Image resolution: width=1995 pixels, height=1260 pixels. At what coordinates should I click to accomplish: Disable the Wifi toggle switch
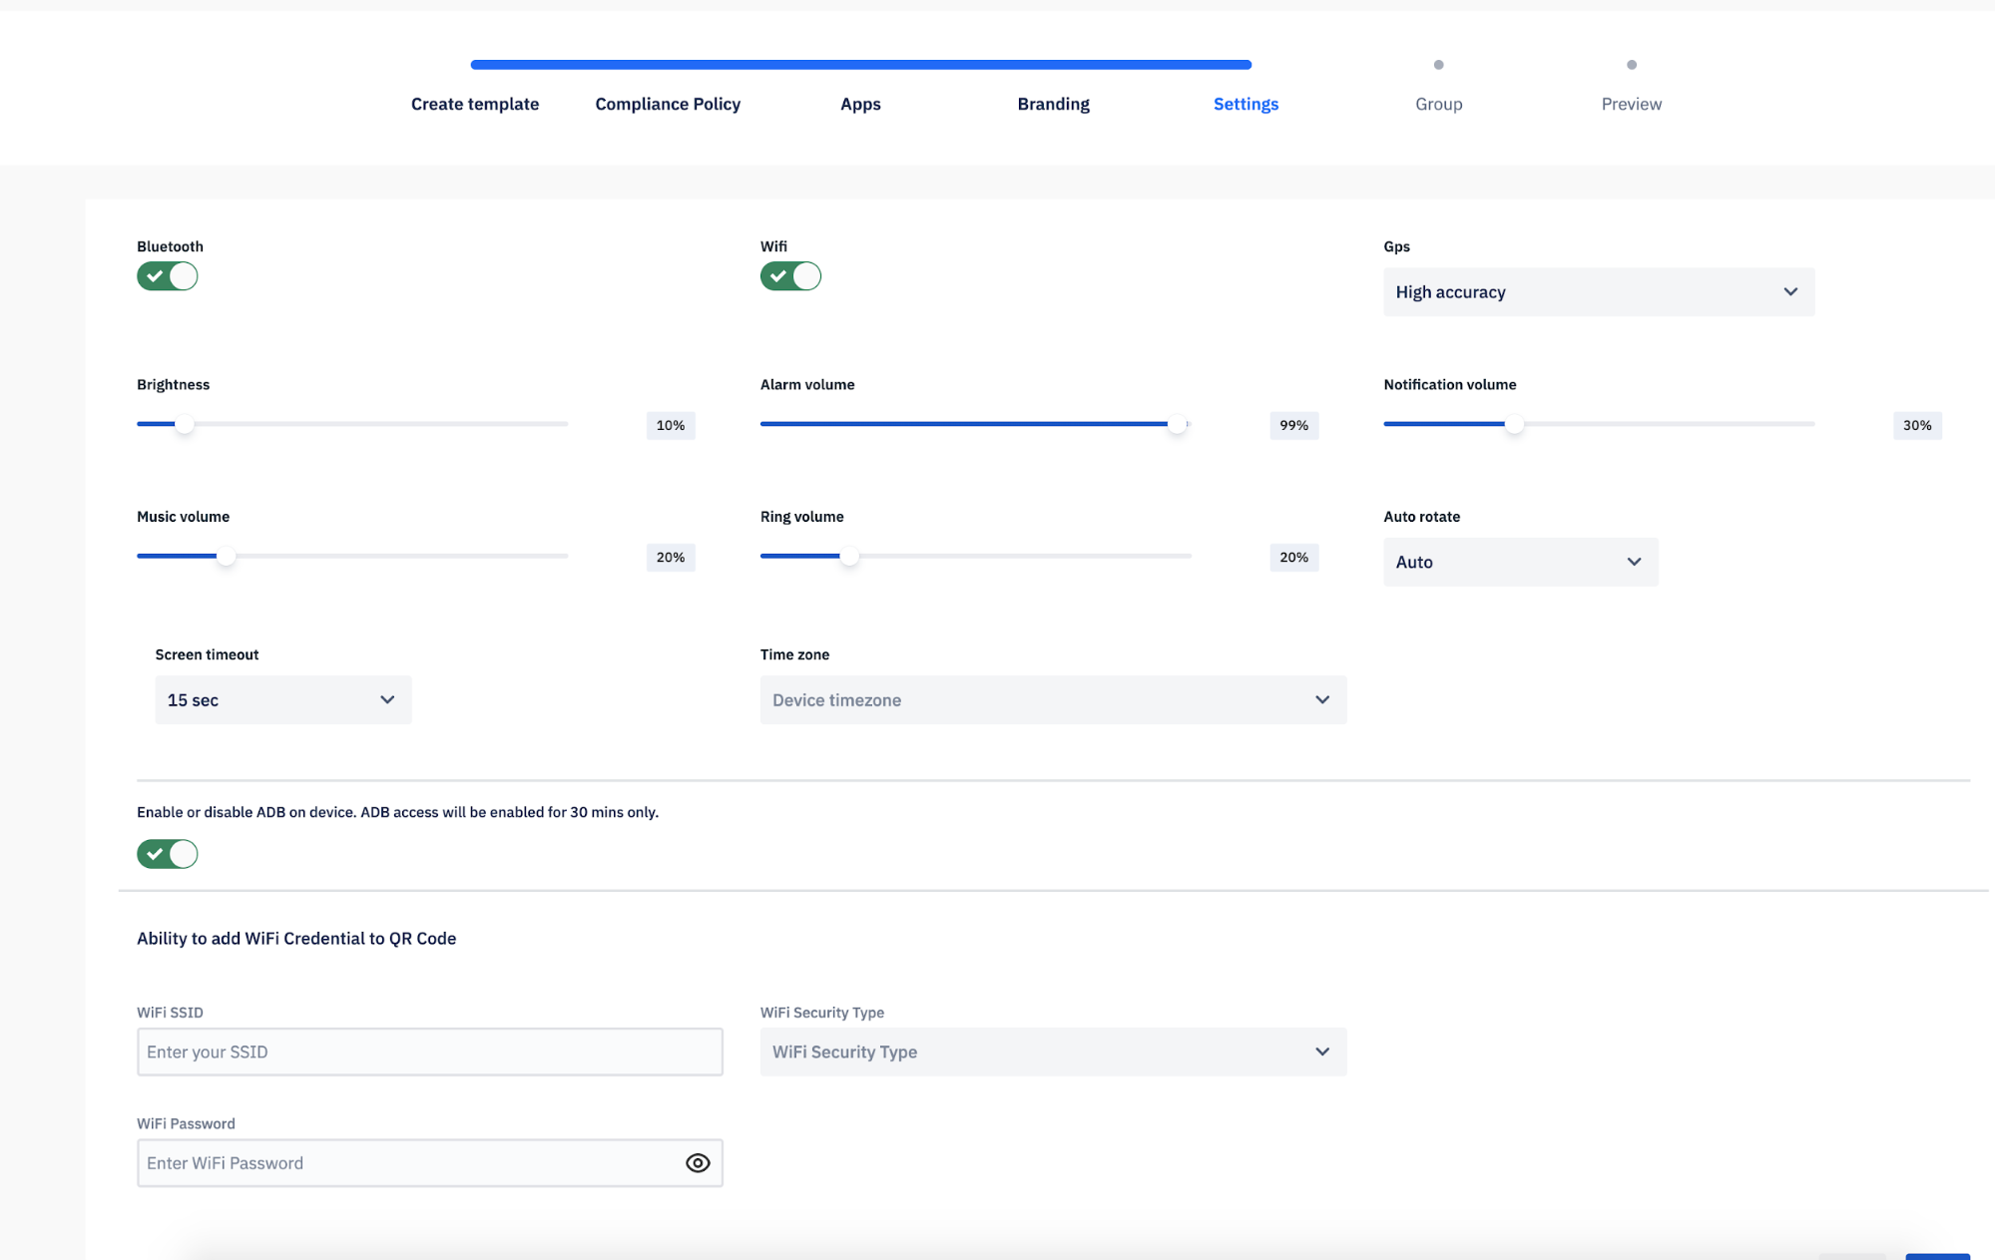pos(790,276)
